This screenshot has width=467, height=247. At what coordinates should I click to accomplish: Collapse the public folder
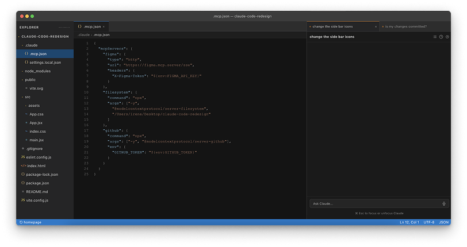[x=22, y=80]
